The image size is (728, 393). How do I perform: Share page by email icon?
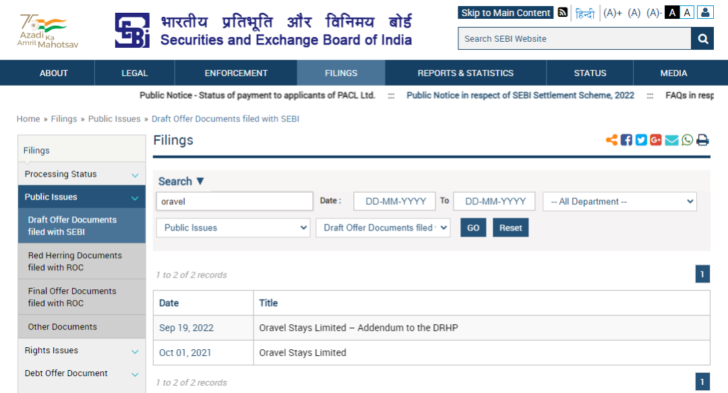[671, 140]
